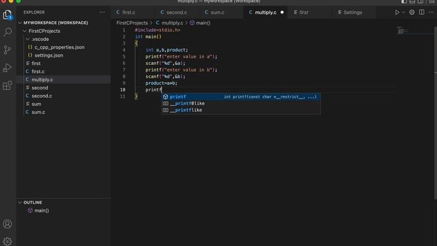This screenshot has width=437, height=246.
Task: Open sum.c in explorer tree
Action: click(38, 112)
